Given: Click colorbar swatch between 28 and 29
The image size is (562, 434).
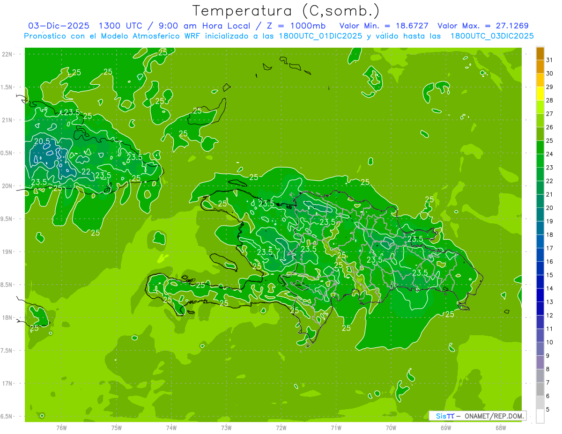Looking at the screenshot, I should coord(540,94).
